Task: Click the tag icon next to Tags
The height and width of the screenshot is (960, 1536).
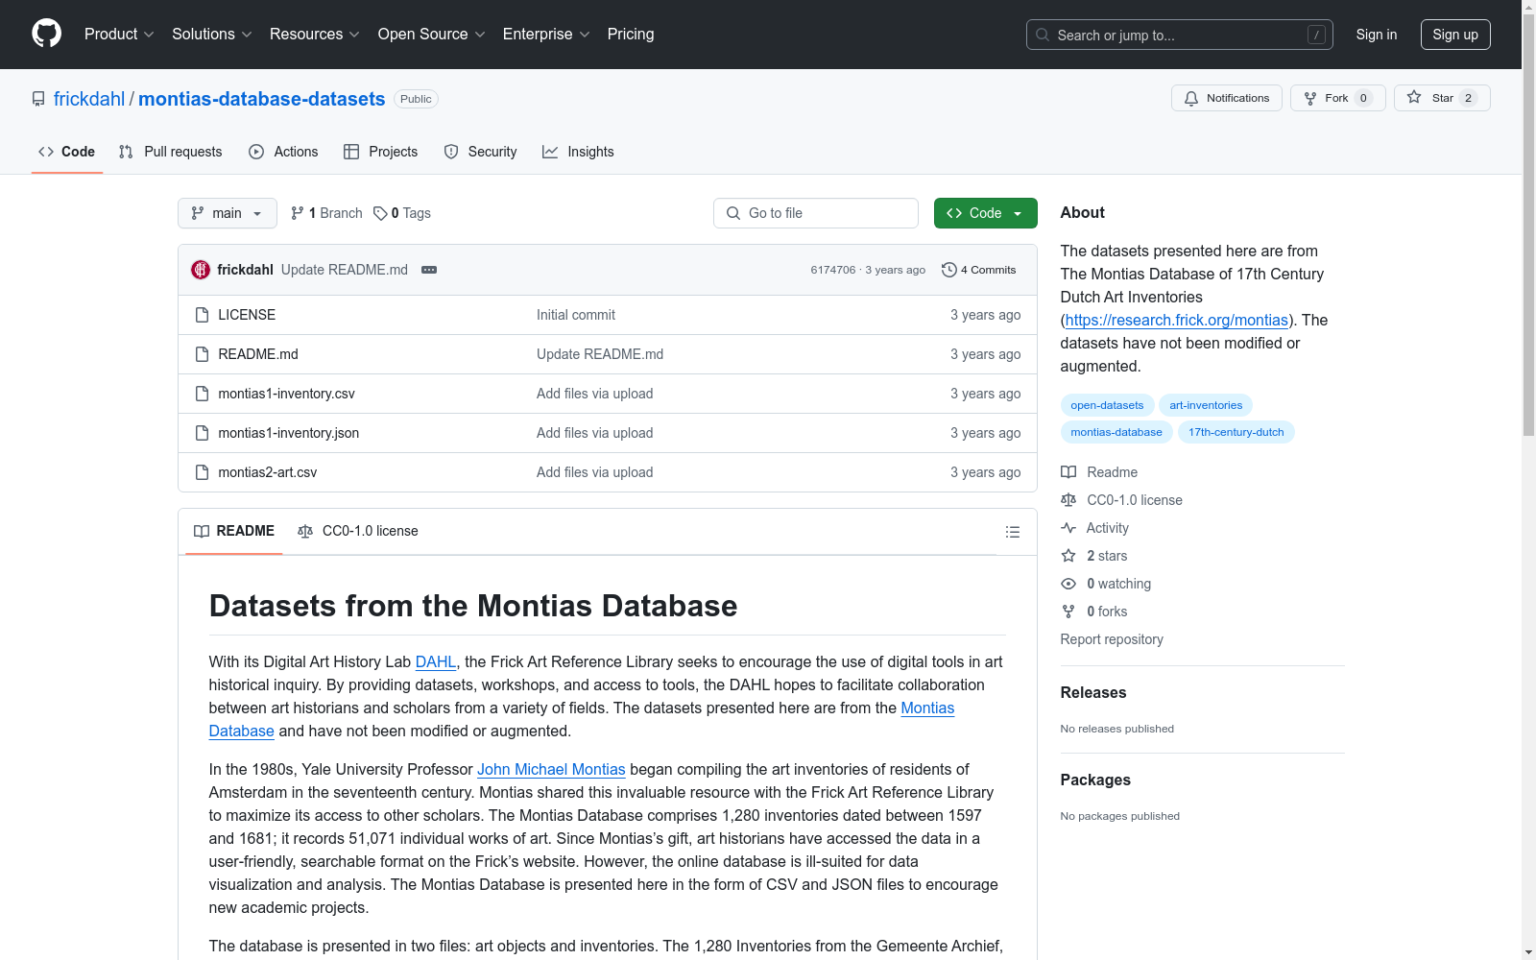Action: coord(380,213)
